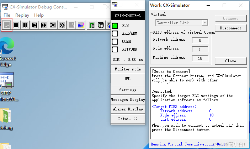This screenshot has height=149, width=250.
Task: Click the Disconnect button
Action: [x=230, y=28]
